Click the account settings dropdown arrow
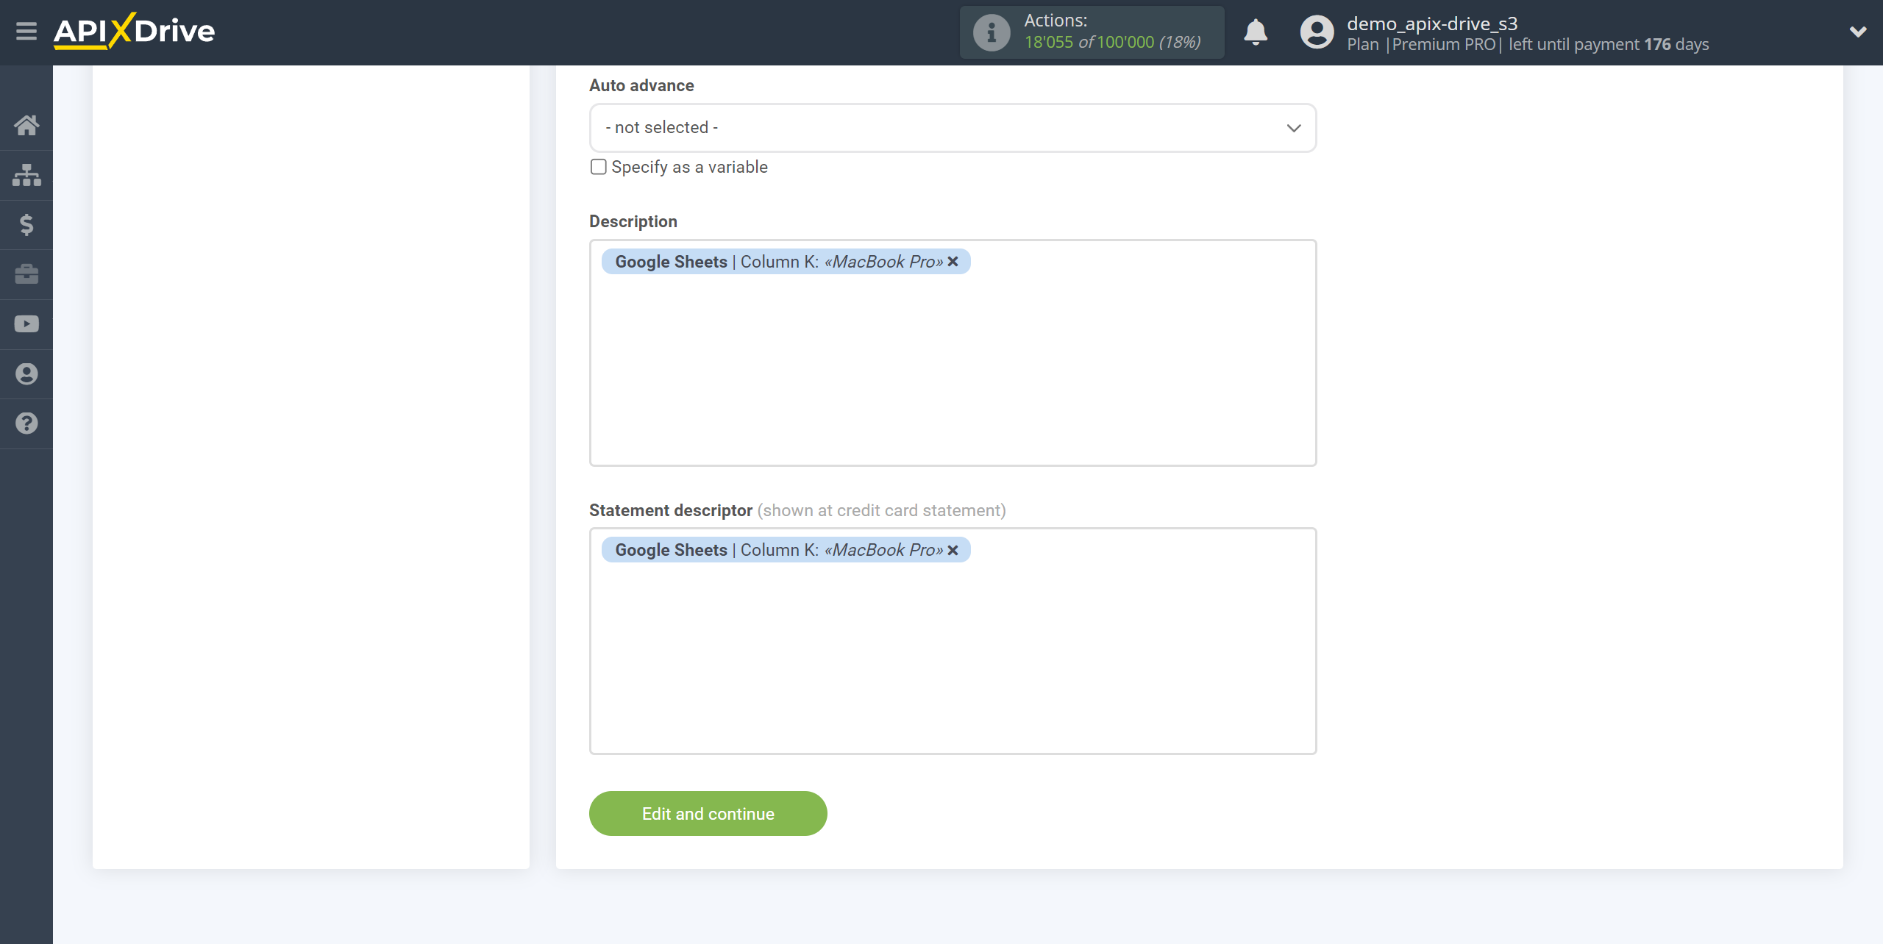 point(1858,32)
